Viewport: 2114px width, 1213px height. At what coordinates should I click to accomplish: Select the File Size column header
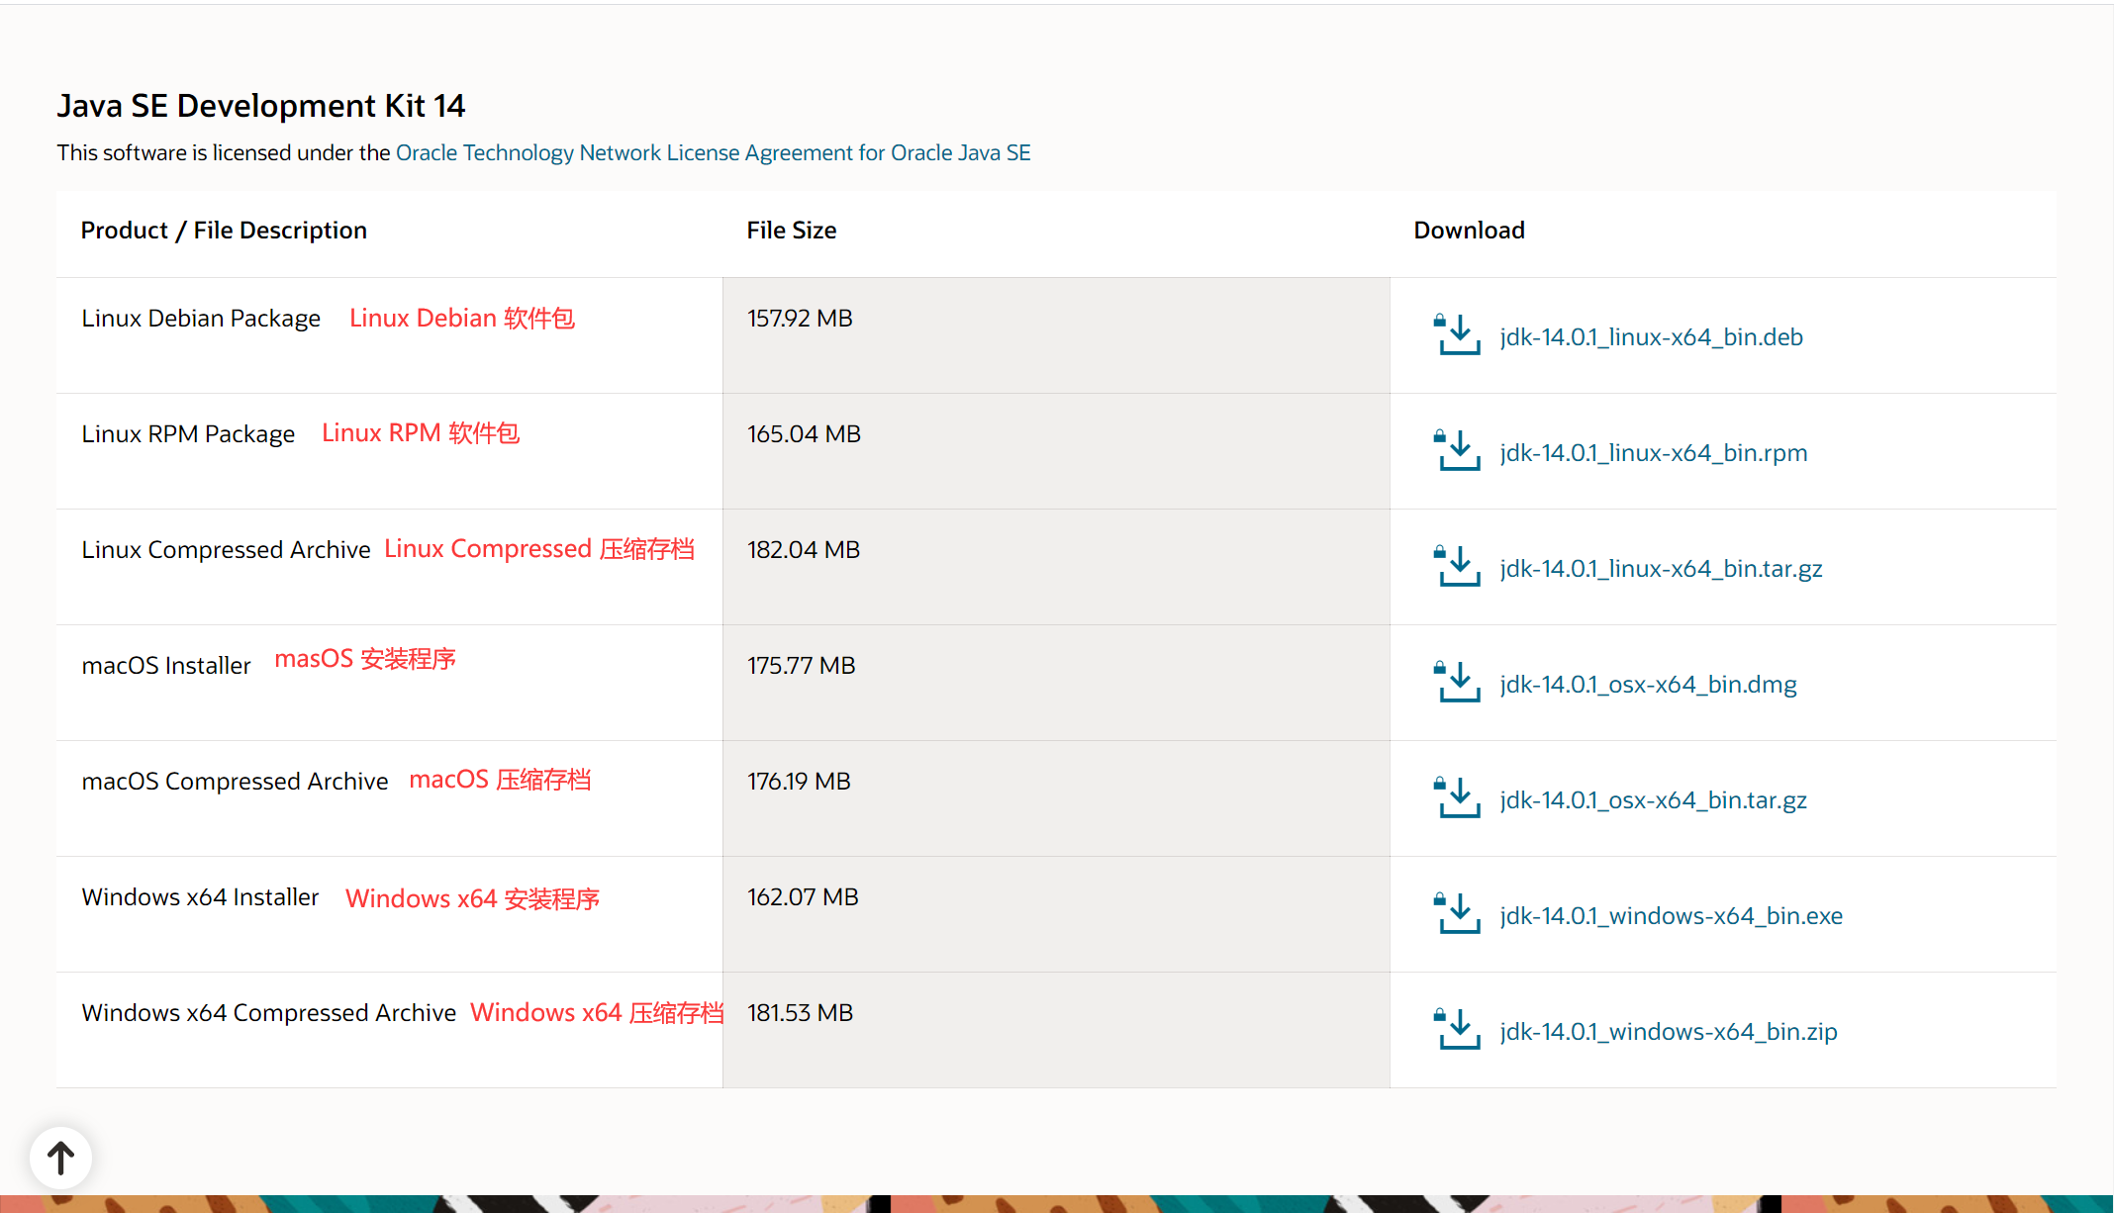791,230
